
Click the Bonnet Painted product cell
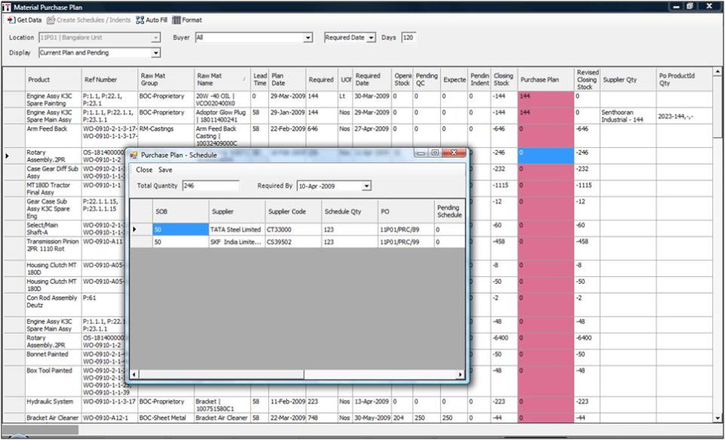(53, 358)
